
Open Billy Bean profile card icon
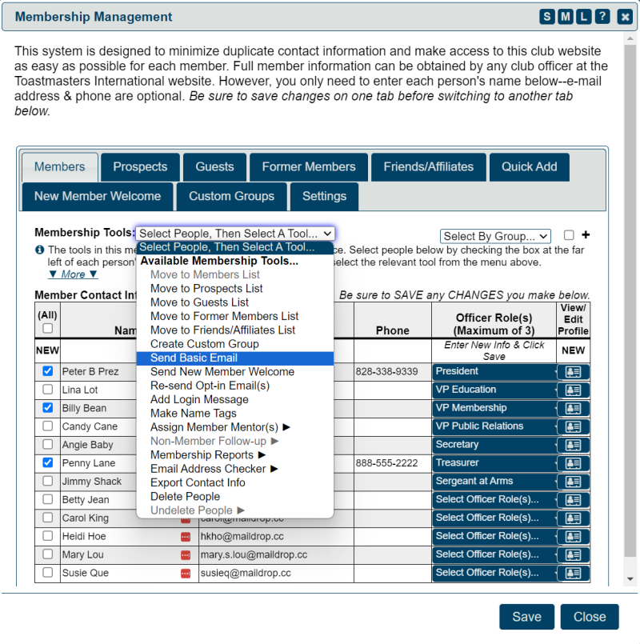pyautogui.click(x=573, y=409)
